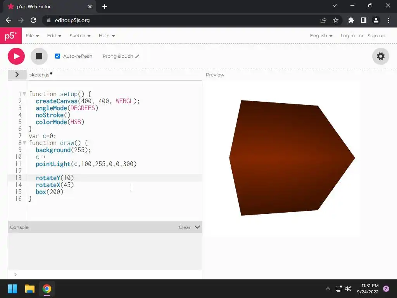This screenshot has height=298, width=397.
Task: Open Chrome three-dot menu
Action: point(388,20)
